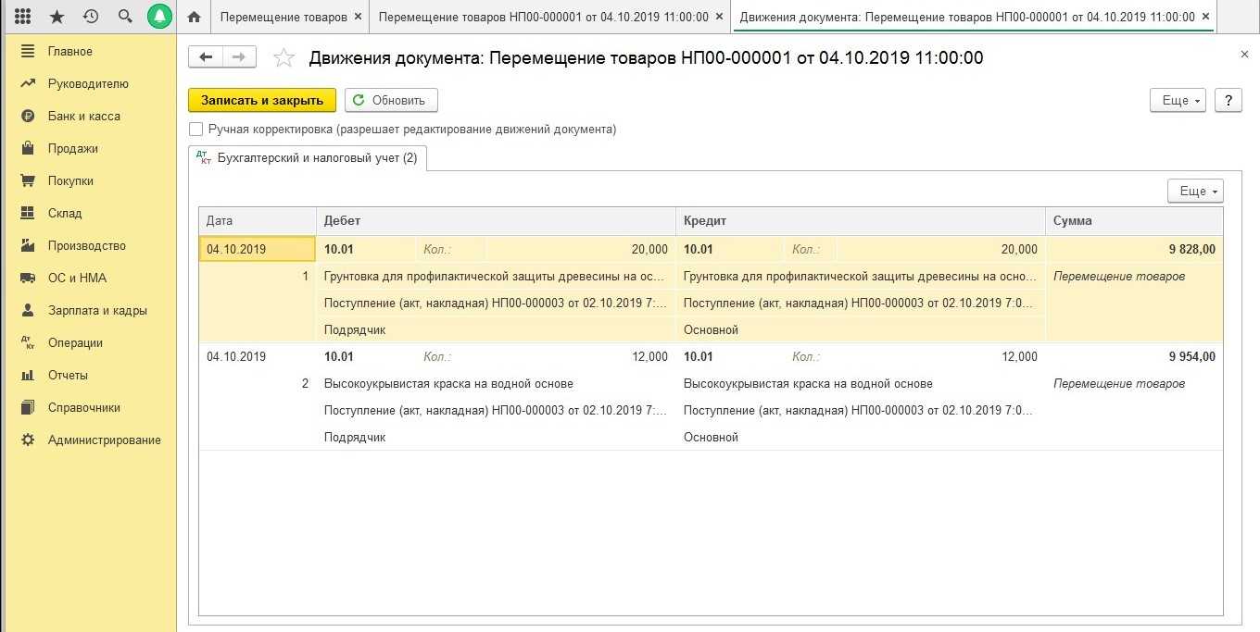The width and height of the screenshot is (1260, 632).
Task: Go to home page icon
Action: click(194, 17)
